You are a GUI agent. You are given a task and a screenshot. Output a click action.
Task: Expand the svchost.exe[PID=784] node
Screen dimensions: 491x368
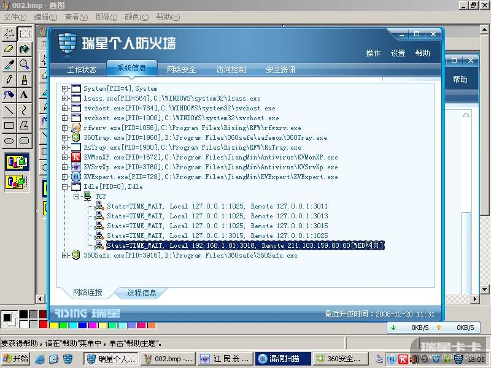pos(64,109)
